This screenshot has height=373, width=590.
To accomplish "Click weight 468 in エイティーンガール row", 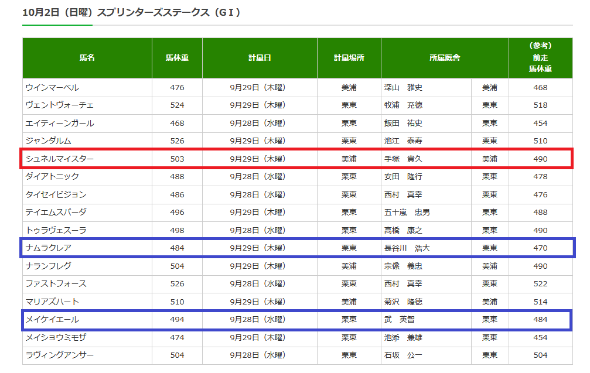I will (177, 124).
